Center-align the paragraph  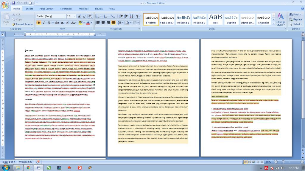[x=103, y=23]
